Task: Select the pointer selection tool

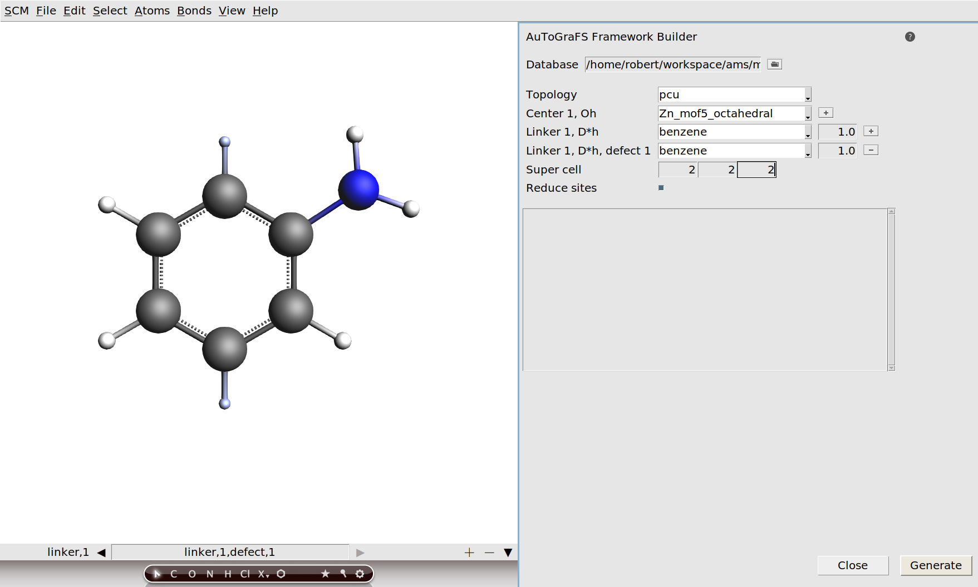Action: click(x=158, y=574)
